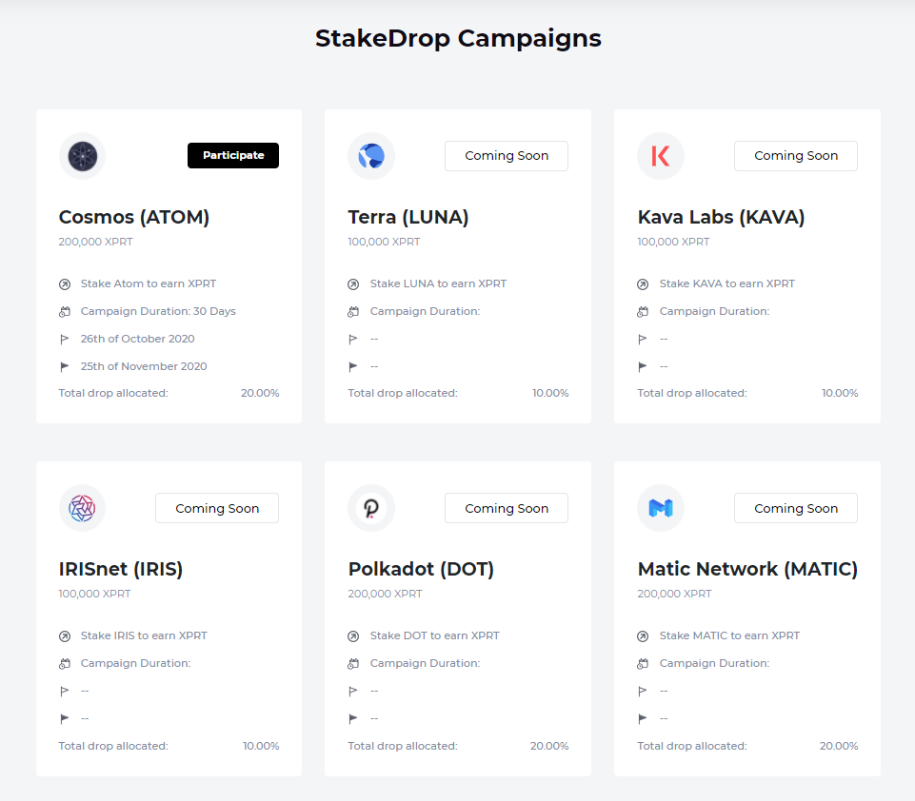Click the arrow icon beside Stake DOT
915x801 pixels.
pos(353,636)
